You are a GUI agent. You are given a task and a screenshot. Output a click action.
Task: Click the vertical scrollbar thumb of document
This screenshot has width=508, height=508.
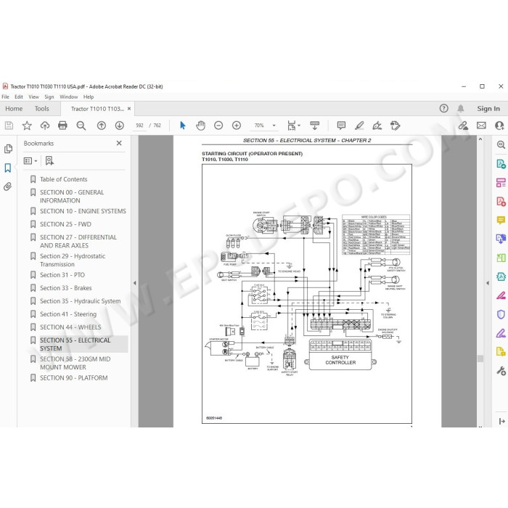point(480,358)
